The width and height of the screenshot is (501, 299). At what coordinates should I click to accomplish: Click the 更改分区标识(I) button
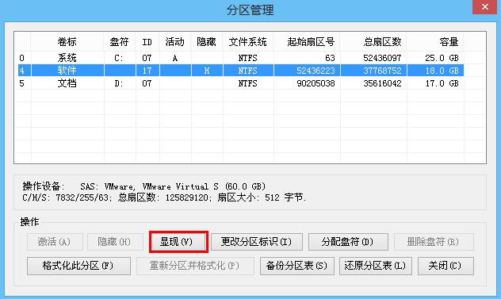click(x=257, y=241)
